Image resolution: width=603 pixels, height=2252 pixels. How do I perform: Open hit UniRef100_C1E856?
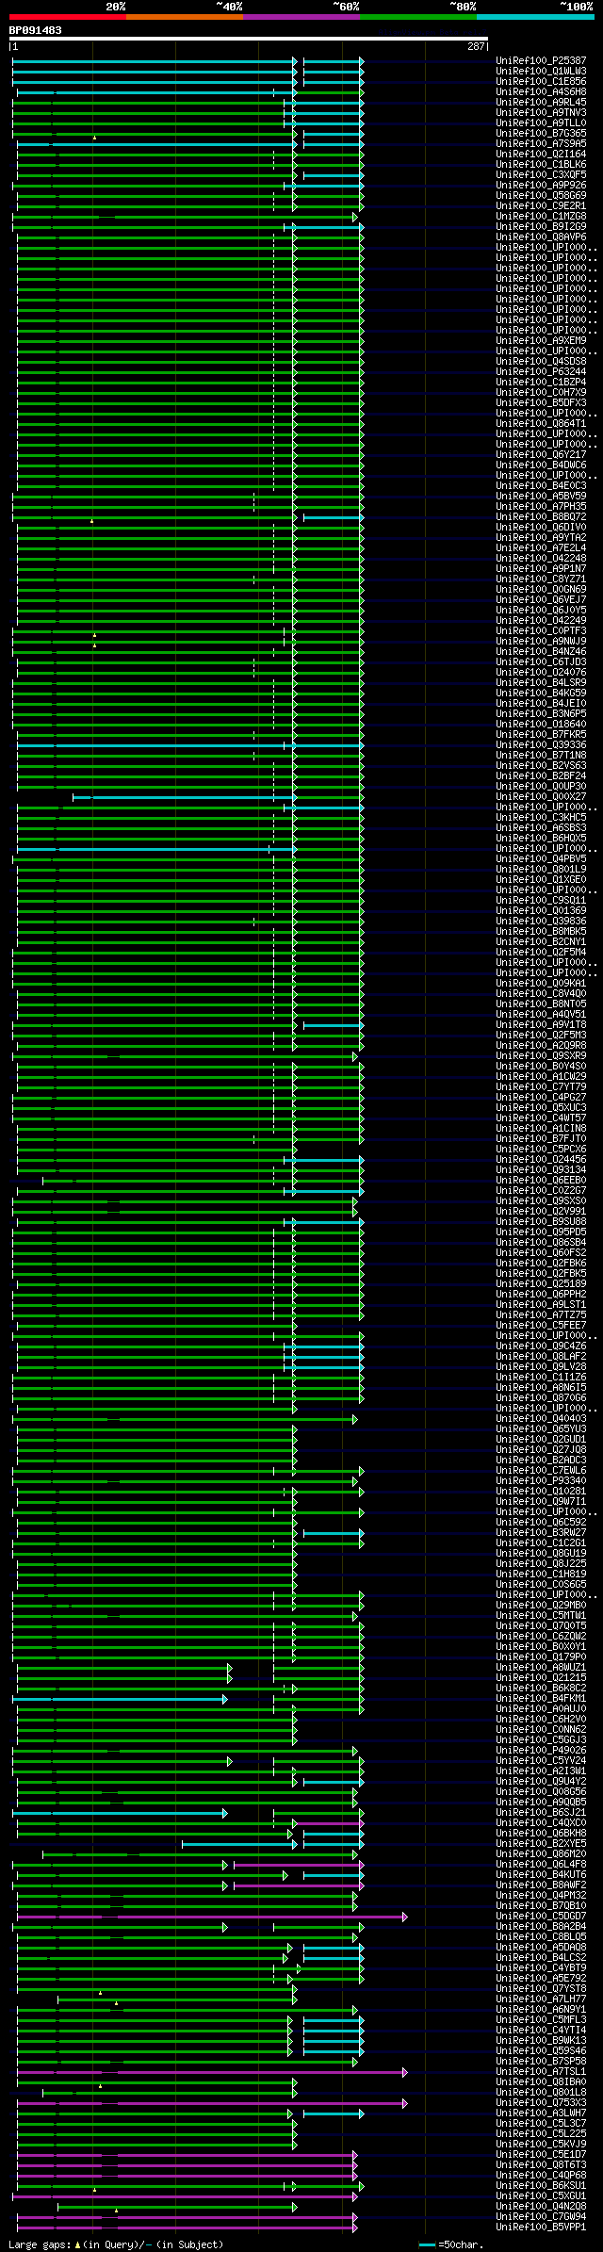point(541,82)
